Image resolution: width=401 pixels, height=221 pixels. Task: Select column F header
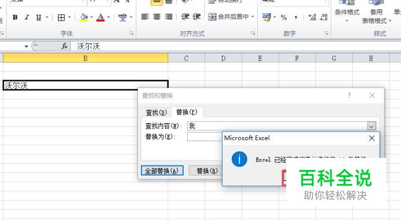[297, 58]
